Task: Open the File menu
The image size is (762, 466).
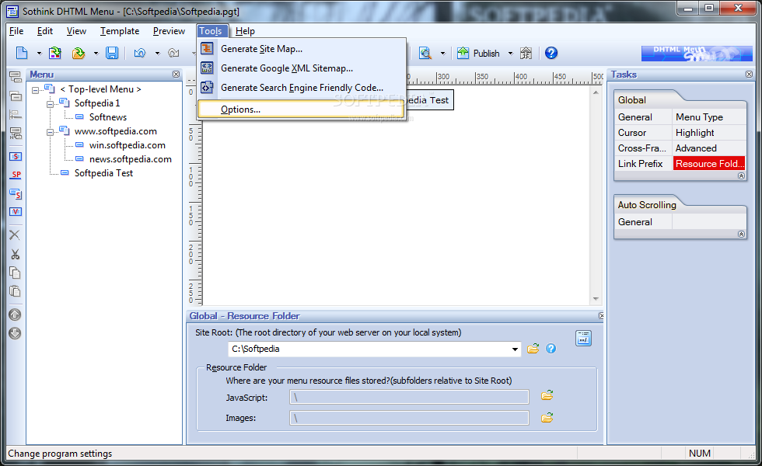Action: (x=16, y=31)
